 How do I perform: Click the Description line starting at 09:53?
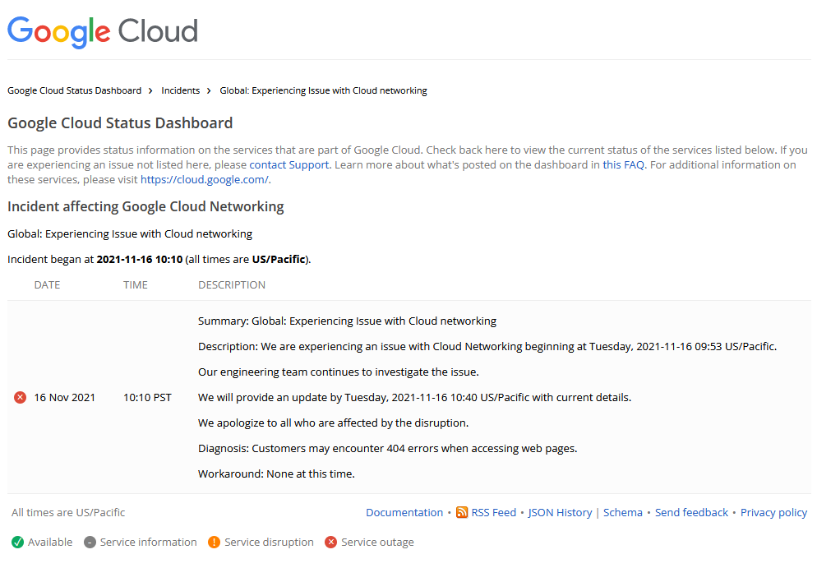487,347
